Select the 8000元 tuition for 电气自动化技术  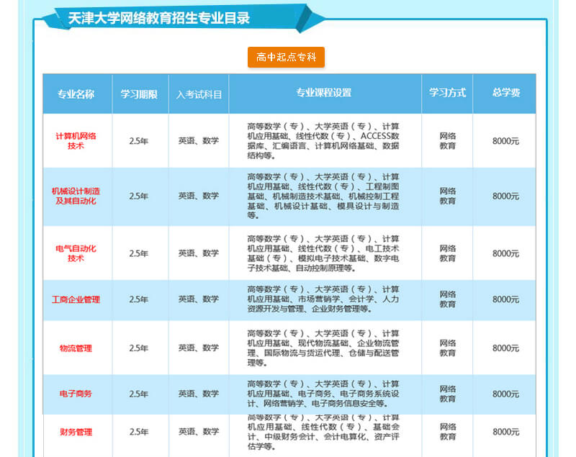506,253
